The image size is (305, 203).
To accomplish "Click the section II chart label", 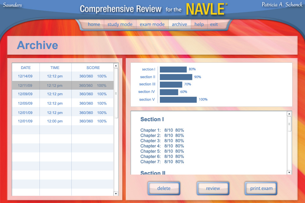I will (148, 77).
